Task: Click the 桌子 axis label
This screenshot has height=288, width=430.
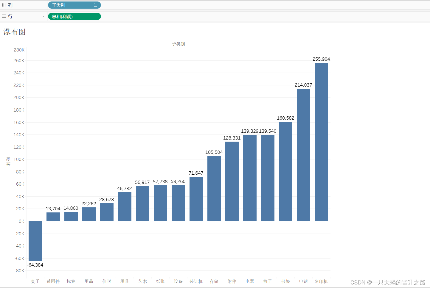Action: tap(35, 281)
